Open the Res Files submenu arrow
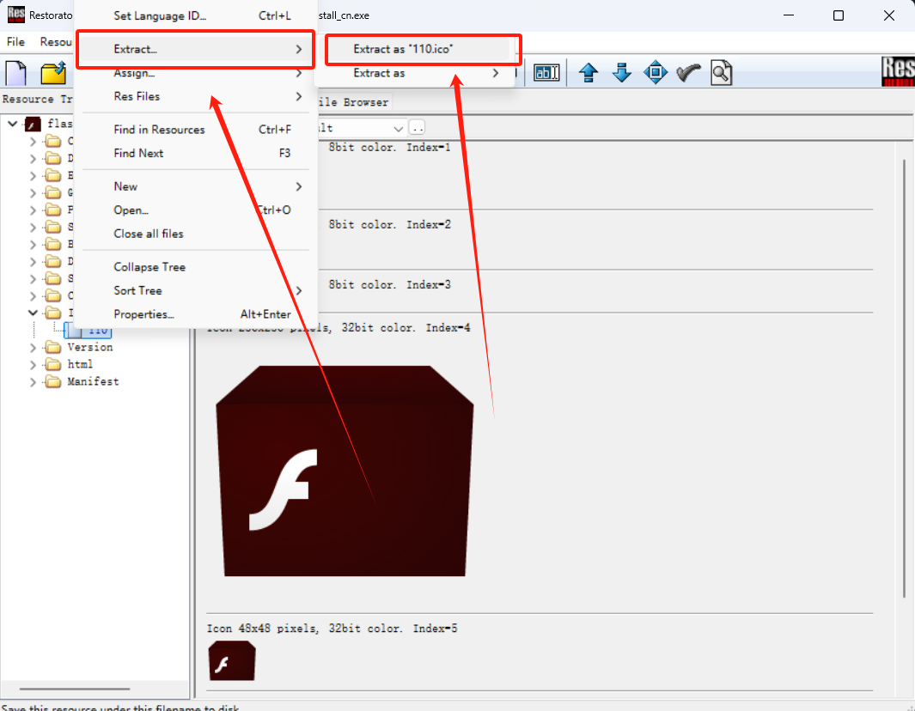Screen dimensions: 915x711 (299, 96)
